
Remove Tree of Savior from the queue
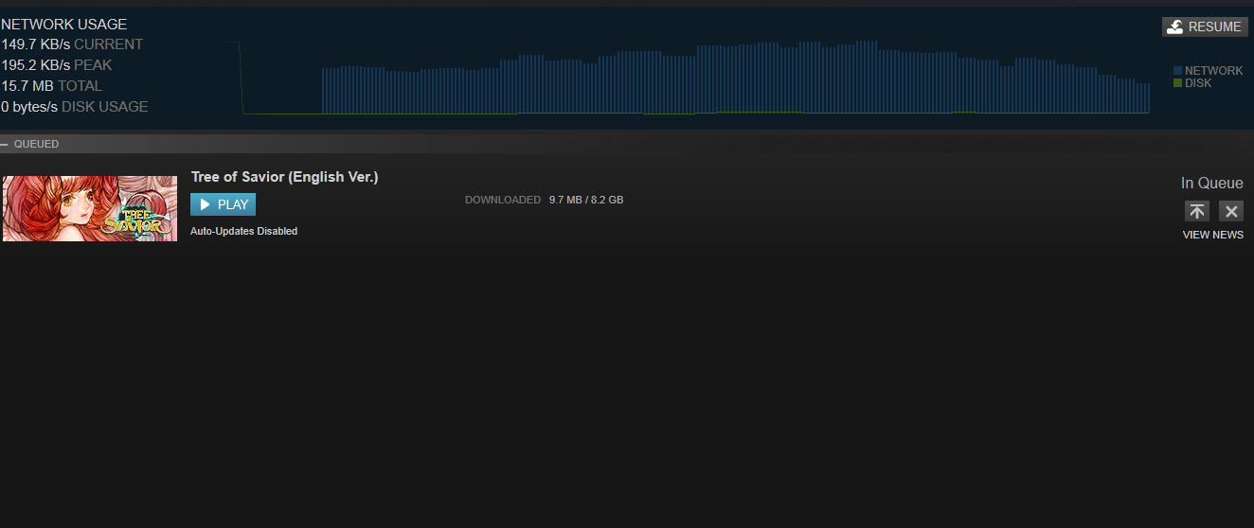(x=1231, y=211)
